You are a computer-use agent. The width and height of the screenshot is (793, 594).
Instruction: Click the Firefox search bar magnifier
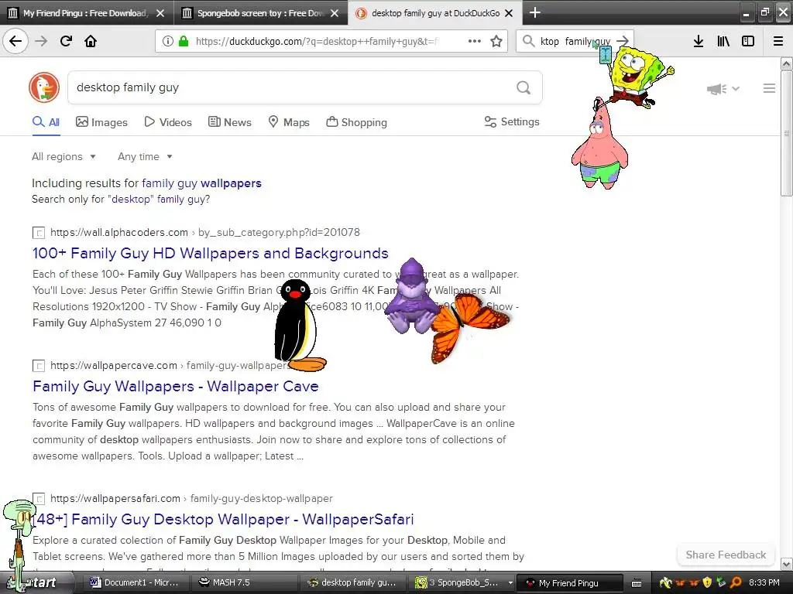528,41
